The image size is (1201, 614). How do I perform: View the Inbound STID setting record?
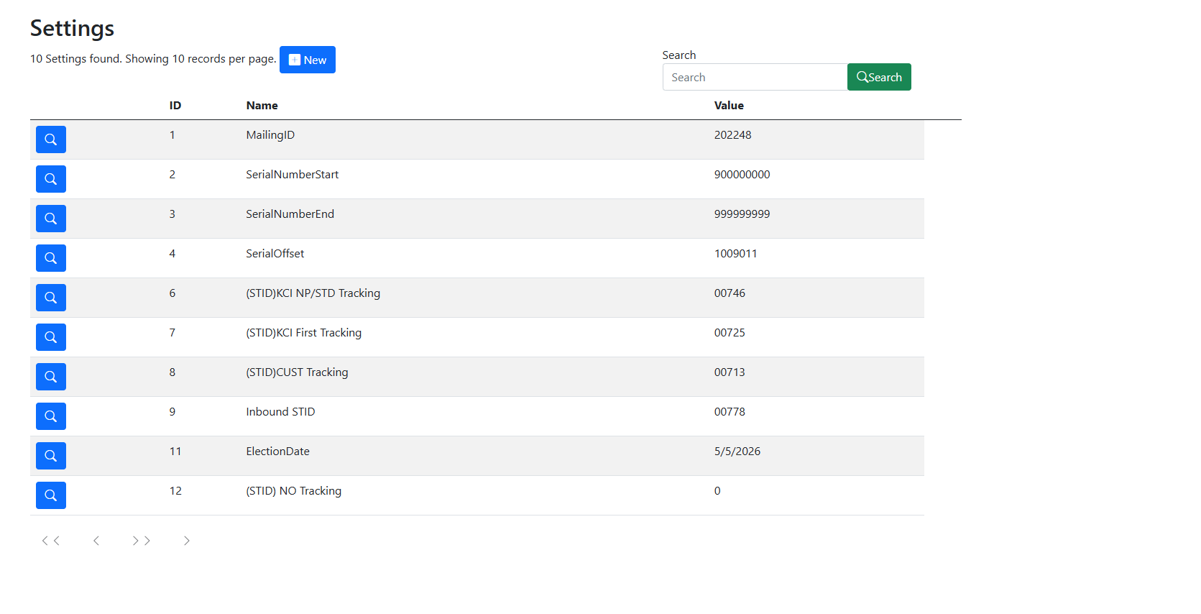click(x=50, y=416)
